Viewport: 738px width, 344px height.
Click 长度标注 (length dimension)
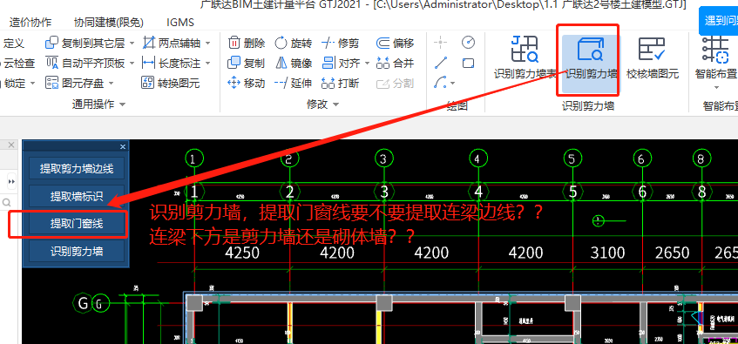[x=172, y=63]
